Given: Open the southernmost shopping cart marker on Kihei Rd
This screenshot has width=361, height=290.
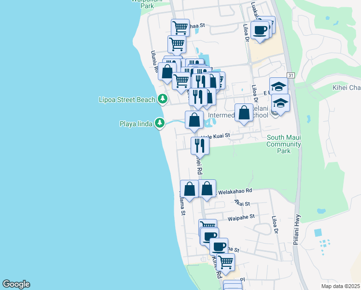Looking at the screenshot, I should tap(226, 262).
